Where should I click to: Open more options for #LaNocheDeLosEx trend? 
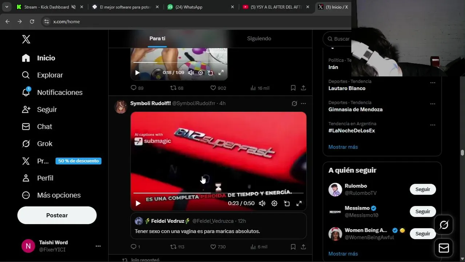tap(433, 125)
